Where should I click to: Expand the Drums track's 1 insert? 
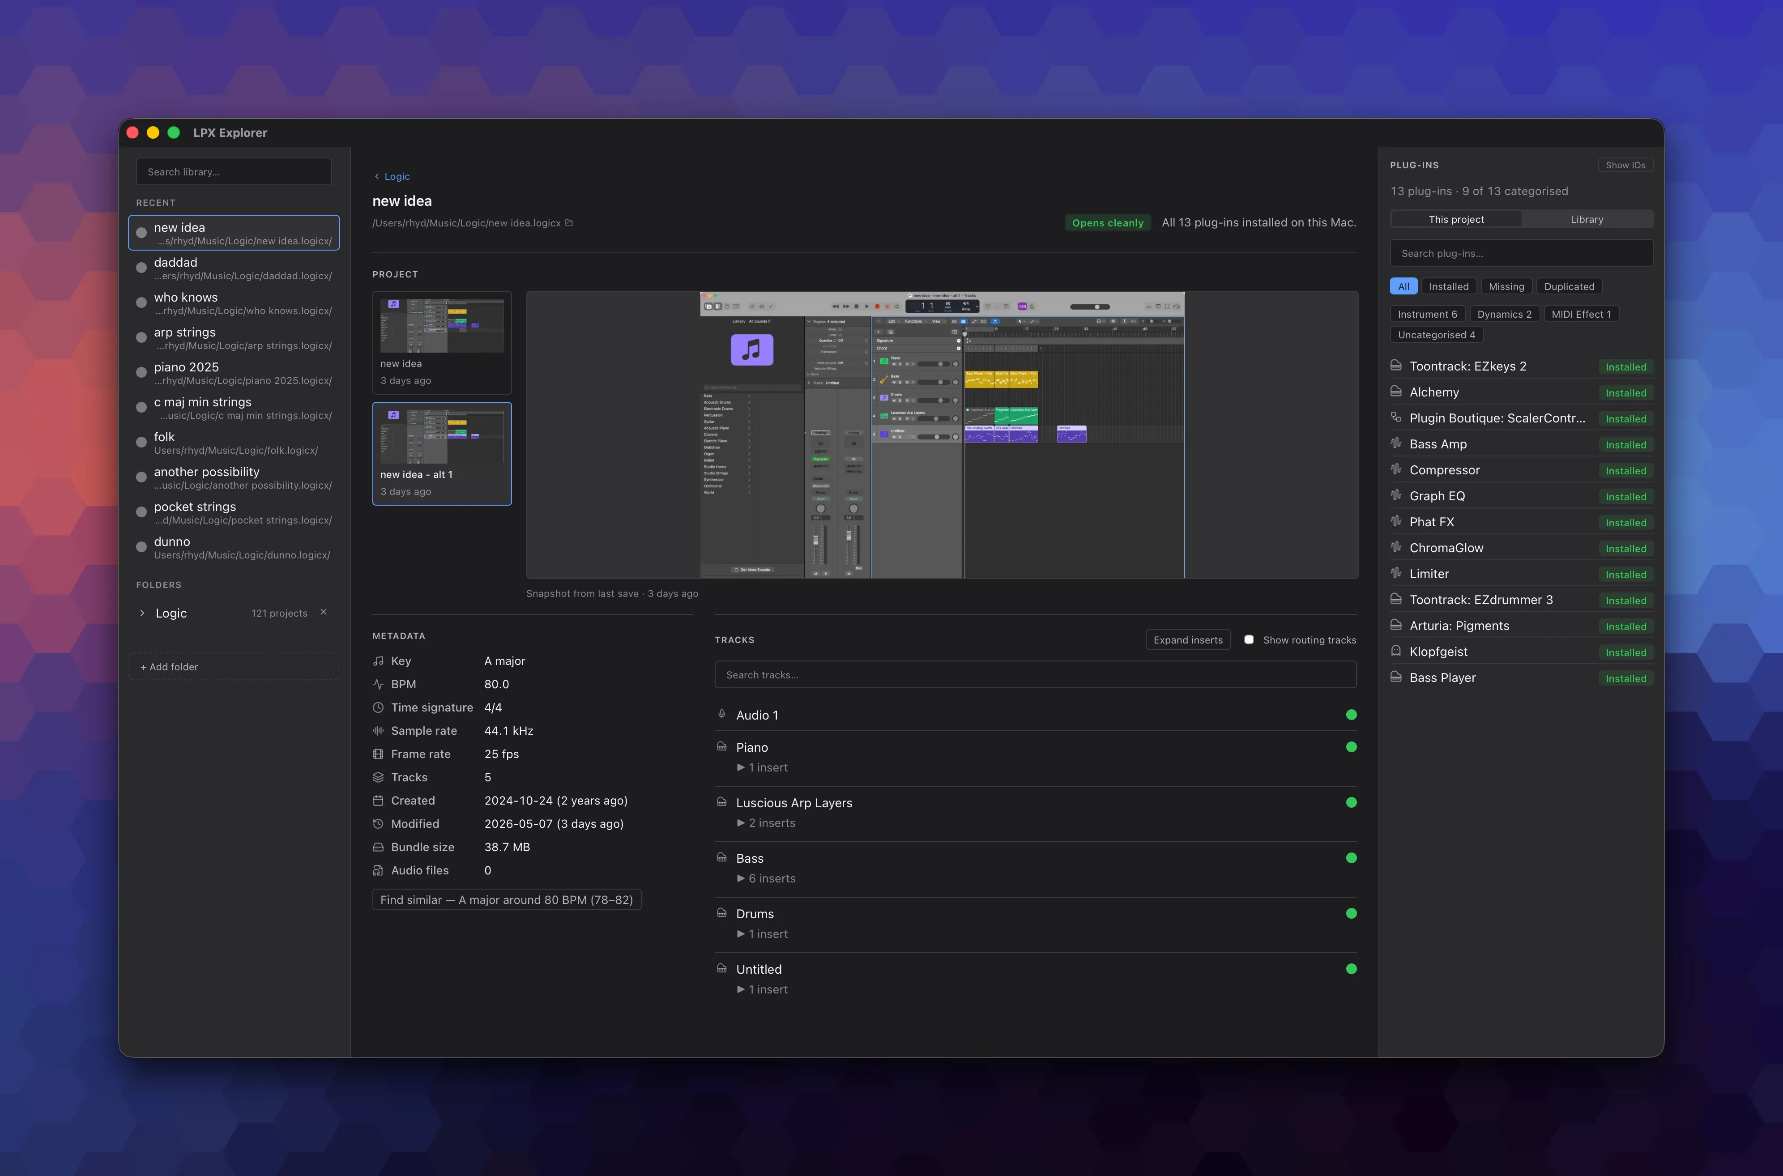(762, 934)
